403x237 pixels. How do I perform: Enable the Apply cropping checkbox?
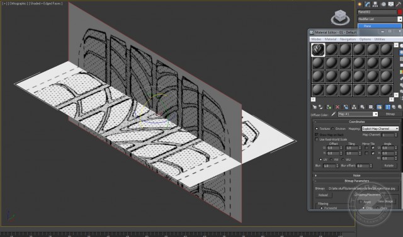click(x=361, y=202)
